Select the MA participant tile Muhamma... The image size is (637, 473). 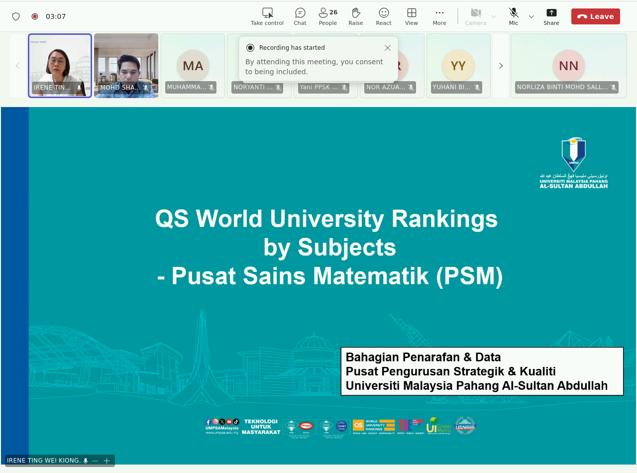tap(193, 66)
